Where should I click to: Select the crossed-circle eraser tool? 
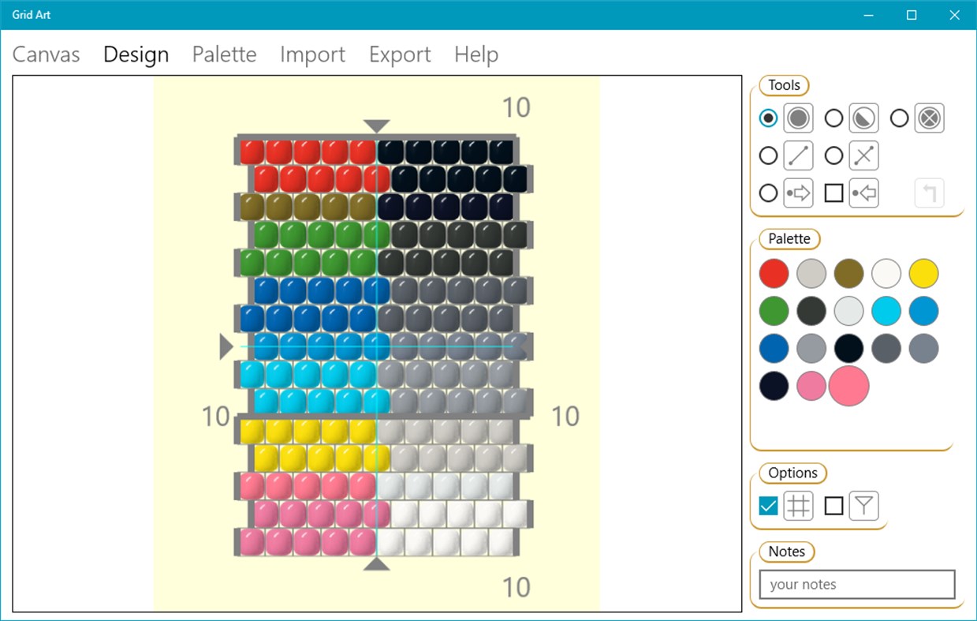(928, 118)
